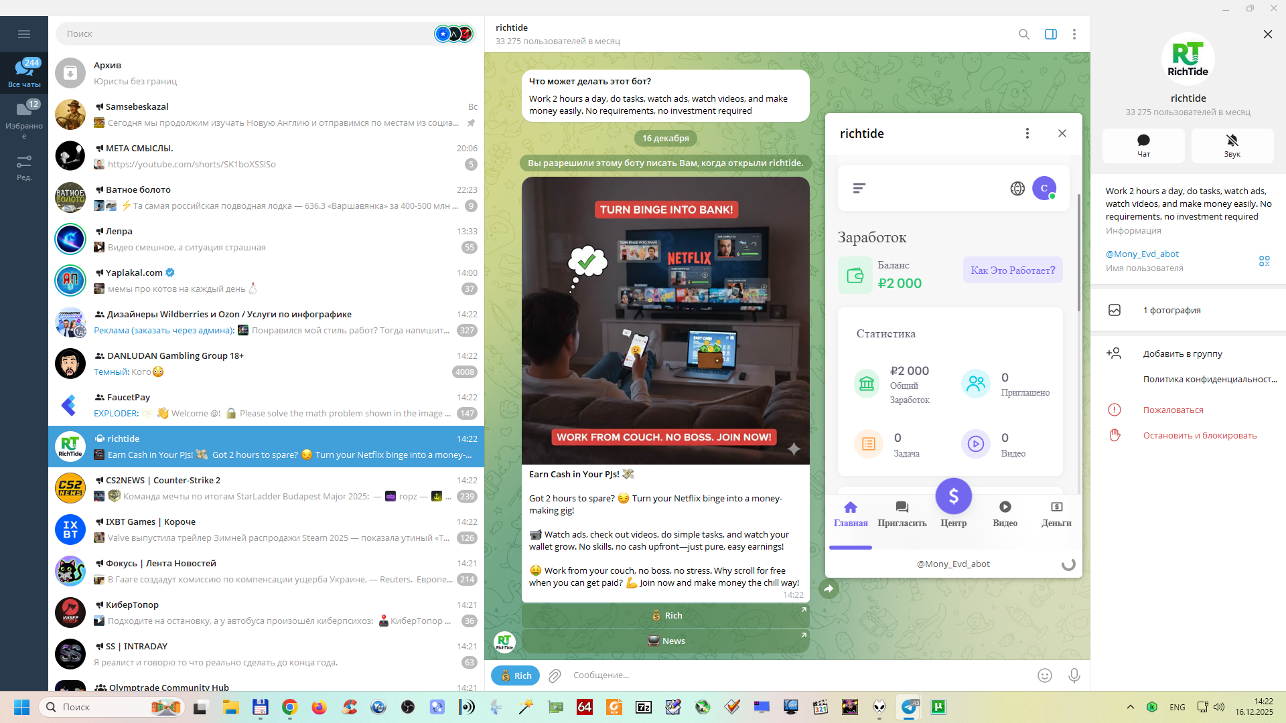Screen dimensions: 1286x723
Task: Close the richtide mini app panel
Action: click(x=1062, y=133)
